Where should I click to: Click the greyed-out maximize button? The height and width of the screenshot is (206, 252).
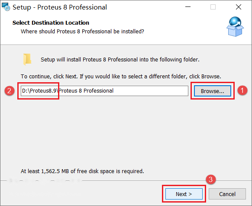click(x=213, y=7)
